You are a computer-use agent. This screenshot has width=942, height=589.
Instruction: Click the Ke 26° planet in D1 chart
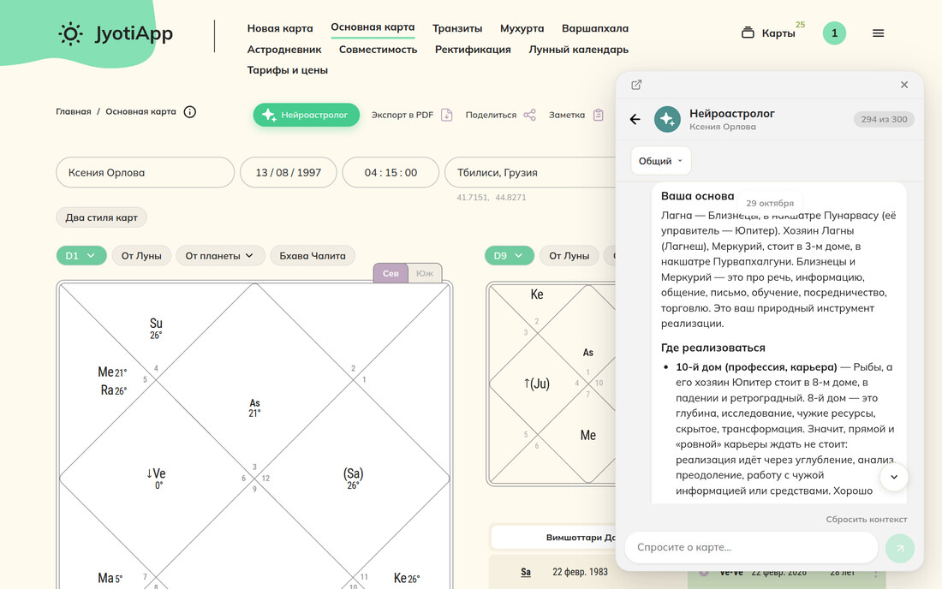point(407,578)
